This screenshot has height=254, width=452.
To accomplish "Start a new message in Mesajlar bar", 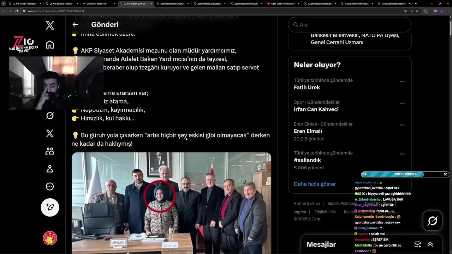I will (x=418, y=244).
